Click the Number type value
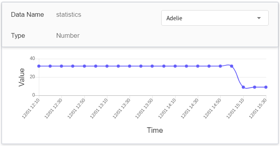Screen dimensions: 280x146 [68, 35]
